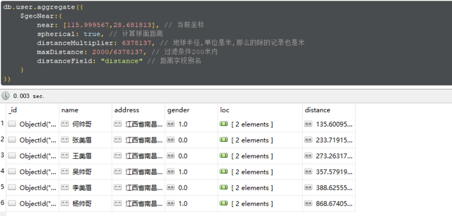Screen dimensions: 452x216
Task: Click the $geoNear line in the query
Action: click(x=41, y=16)
